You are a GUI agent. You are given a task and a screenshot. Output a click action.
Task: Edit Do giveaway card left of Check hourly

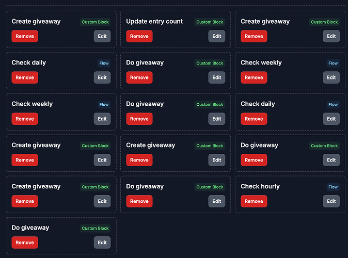(x=217, y=201)
